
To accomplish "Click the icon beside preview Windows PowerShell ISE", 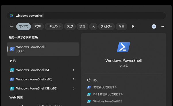I will pyautogui.click(x=89, y=101).
